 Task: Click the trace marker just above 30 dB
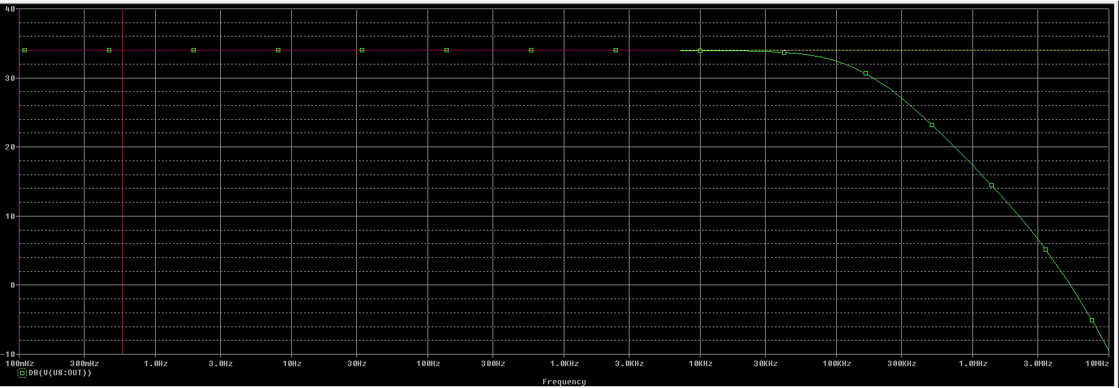click(866, 74)
